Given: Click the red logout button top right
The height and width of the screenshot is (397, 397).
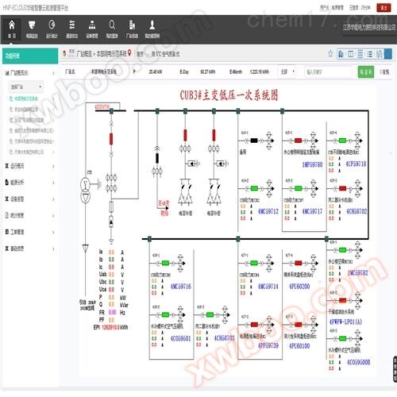Looking at the screenshot, I should coord(384,8).
